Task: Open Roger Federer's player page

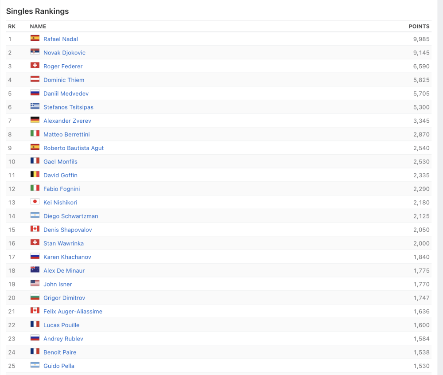Action: pos(63,66)
